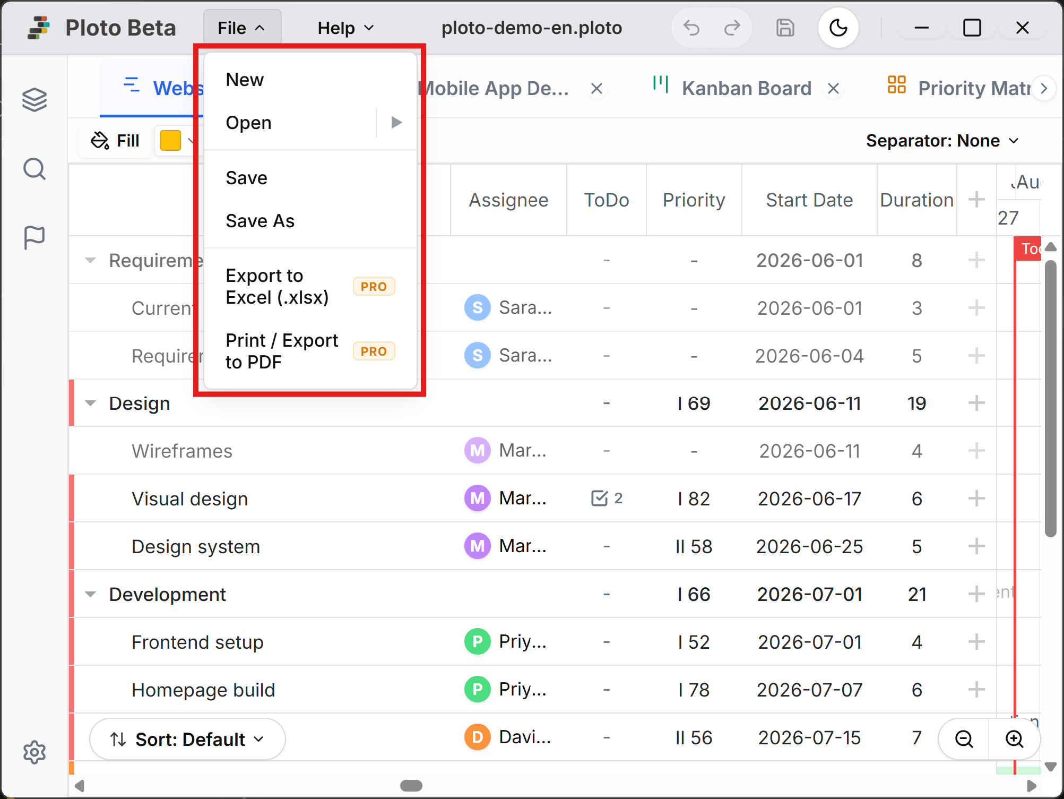Click the save disk icon
This screenshot has width=1064, height=799.
785,28
